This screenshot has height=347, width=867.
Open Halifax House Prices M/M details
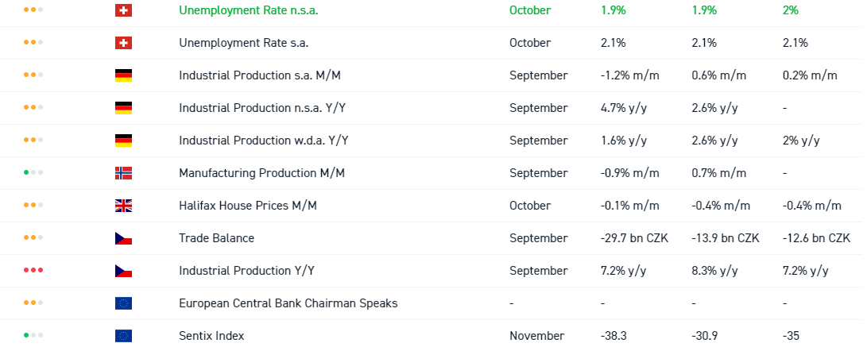tap(248, 206)
